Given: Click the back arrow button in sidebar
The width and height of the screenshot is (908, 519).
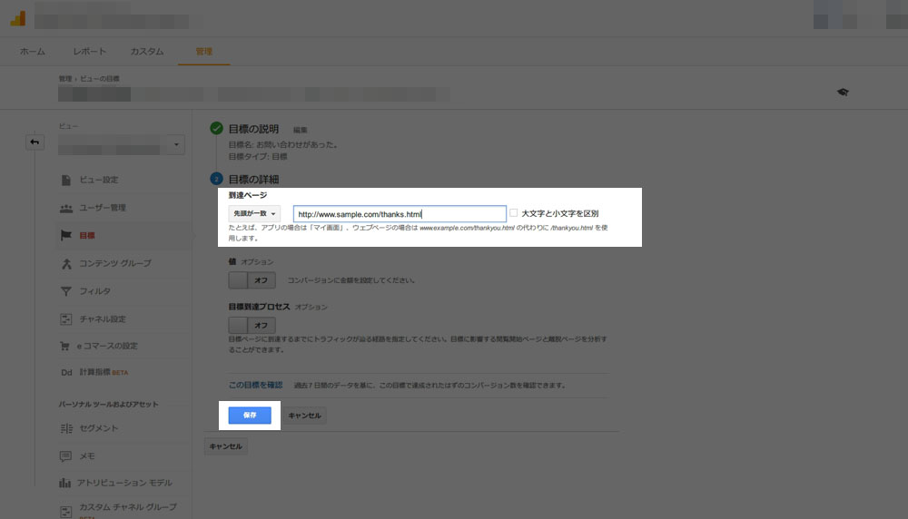Looking at the screenshot, I should coord(35,142).
